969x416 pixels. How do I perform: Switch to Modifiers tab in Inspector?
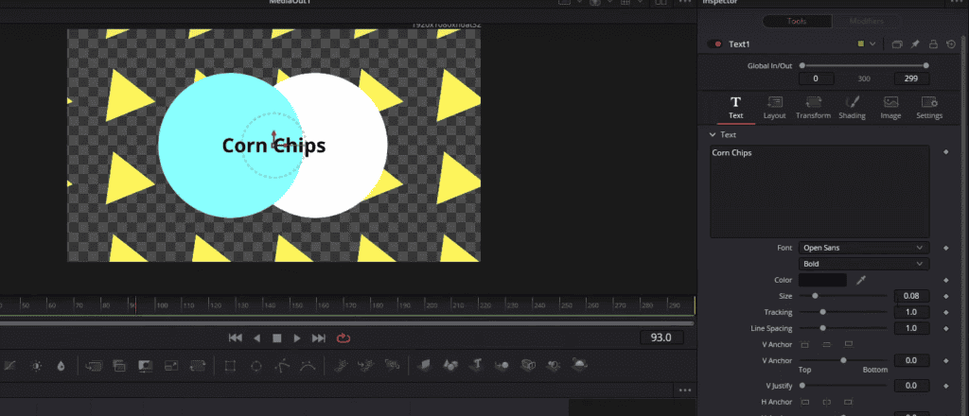click(867, 21)
